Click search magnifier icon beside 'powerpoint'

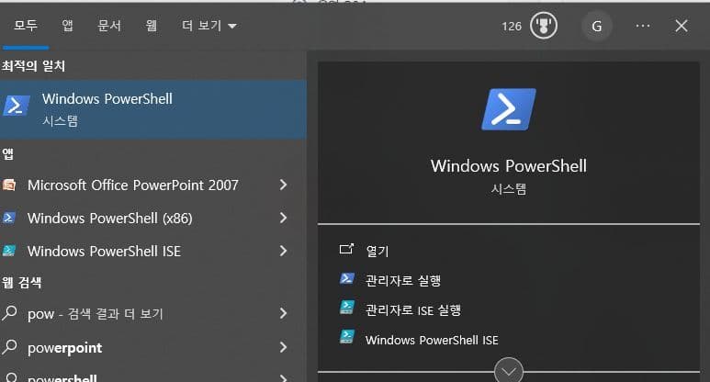point(9,347)
